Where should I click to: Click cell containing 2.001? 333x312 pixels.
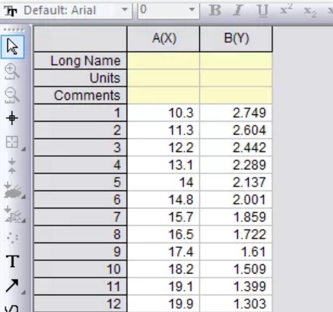[236, 199]
